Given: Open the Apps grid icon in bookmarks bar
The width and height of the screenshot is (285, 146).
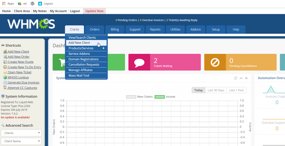Looking at the screenshot, I should pos(4,4).
